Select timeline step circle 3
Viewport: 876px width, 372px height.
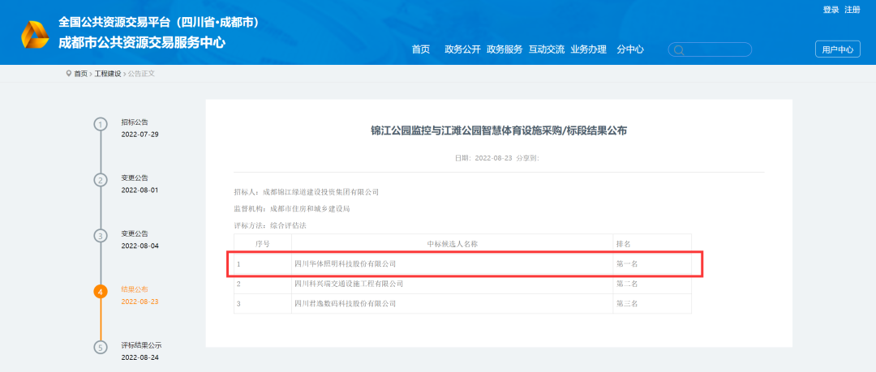100,236
